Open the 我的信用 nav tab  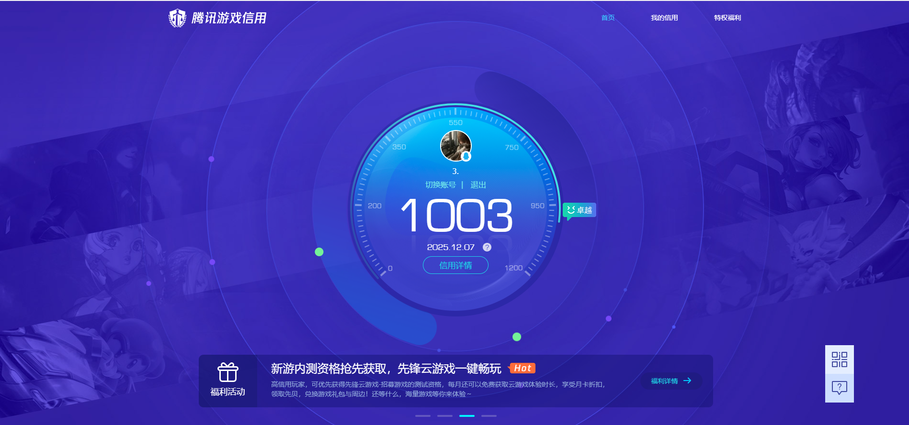(x=664, y=18)
